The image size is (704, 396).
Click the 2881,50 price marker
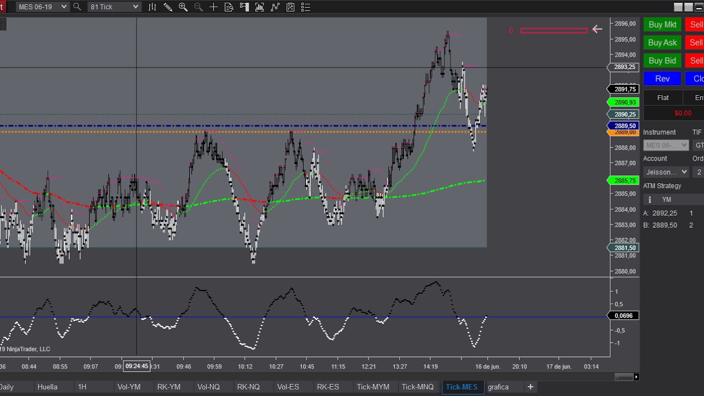tap(624, 248)
